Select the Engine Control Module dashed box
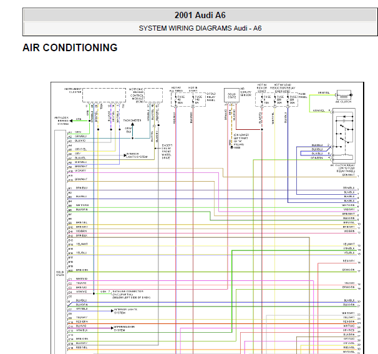The width and height of the screenshot is (378, 354). (153, 95)
